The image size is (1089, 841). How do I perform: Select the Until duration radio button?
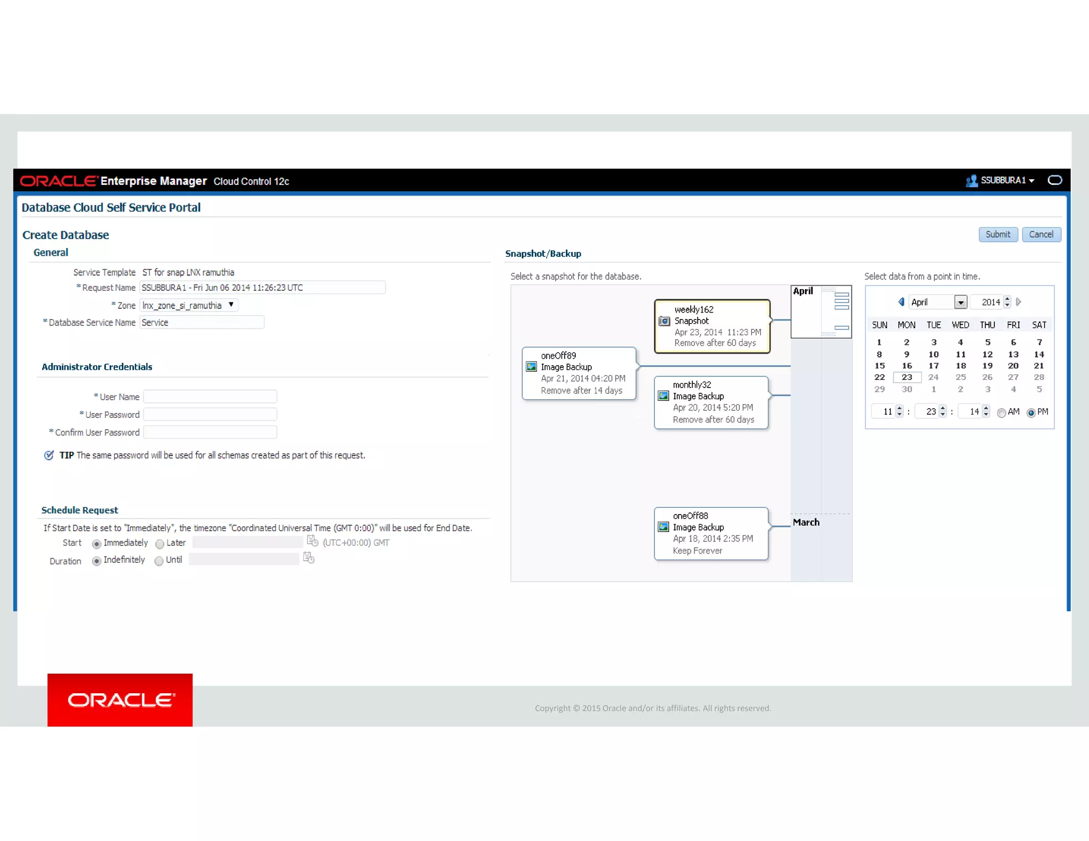[x=158, y=561]
